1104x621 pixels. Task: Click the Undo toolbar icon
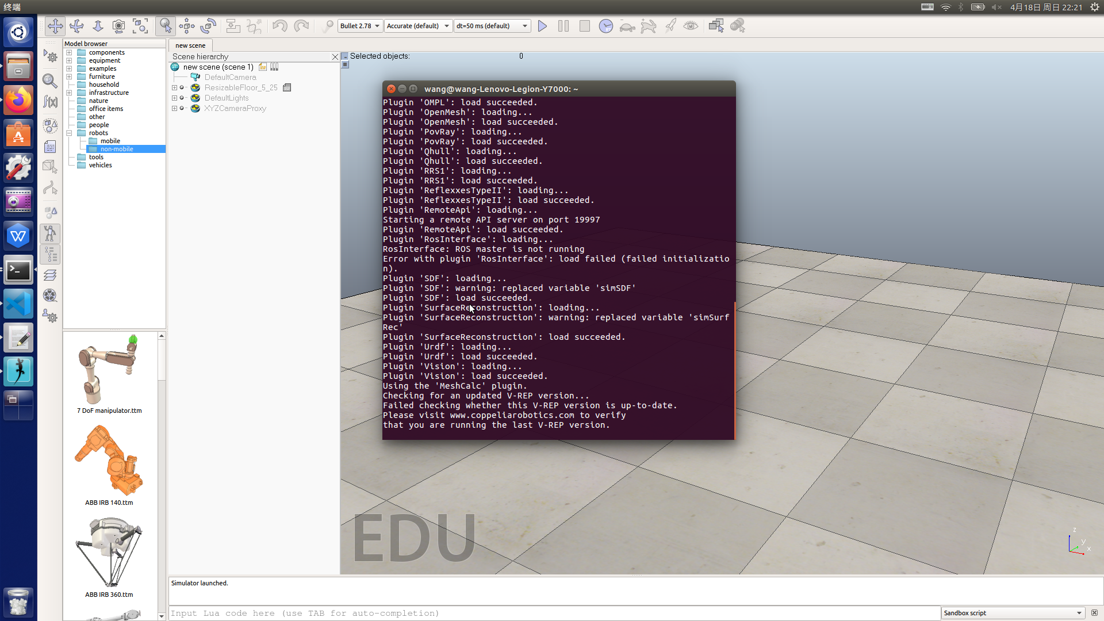280,26
